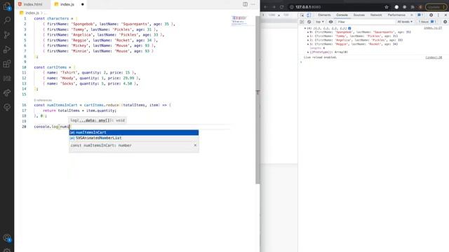This screenshot has width=449, height=252.
Task: Expand array entry 0 Spongebob
Action: [308, 32]
